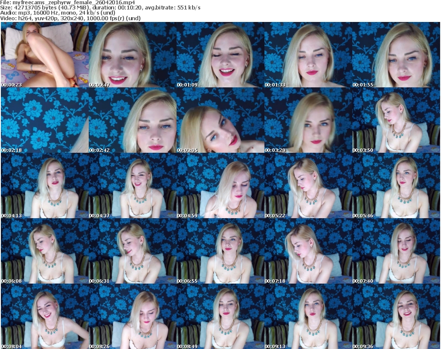Image resolution: width=441 pixels, height=349 pixels.
Task: Click the thumbnail stamped 00:09:13
Action: point(308,316)
